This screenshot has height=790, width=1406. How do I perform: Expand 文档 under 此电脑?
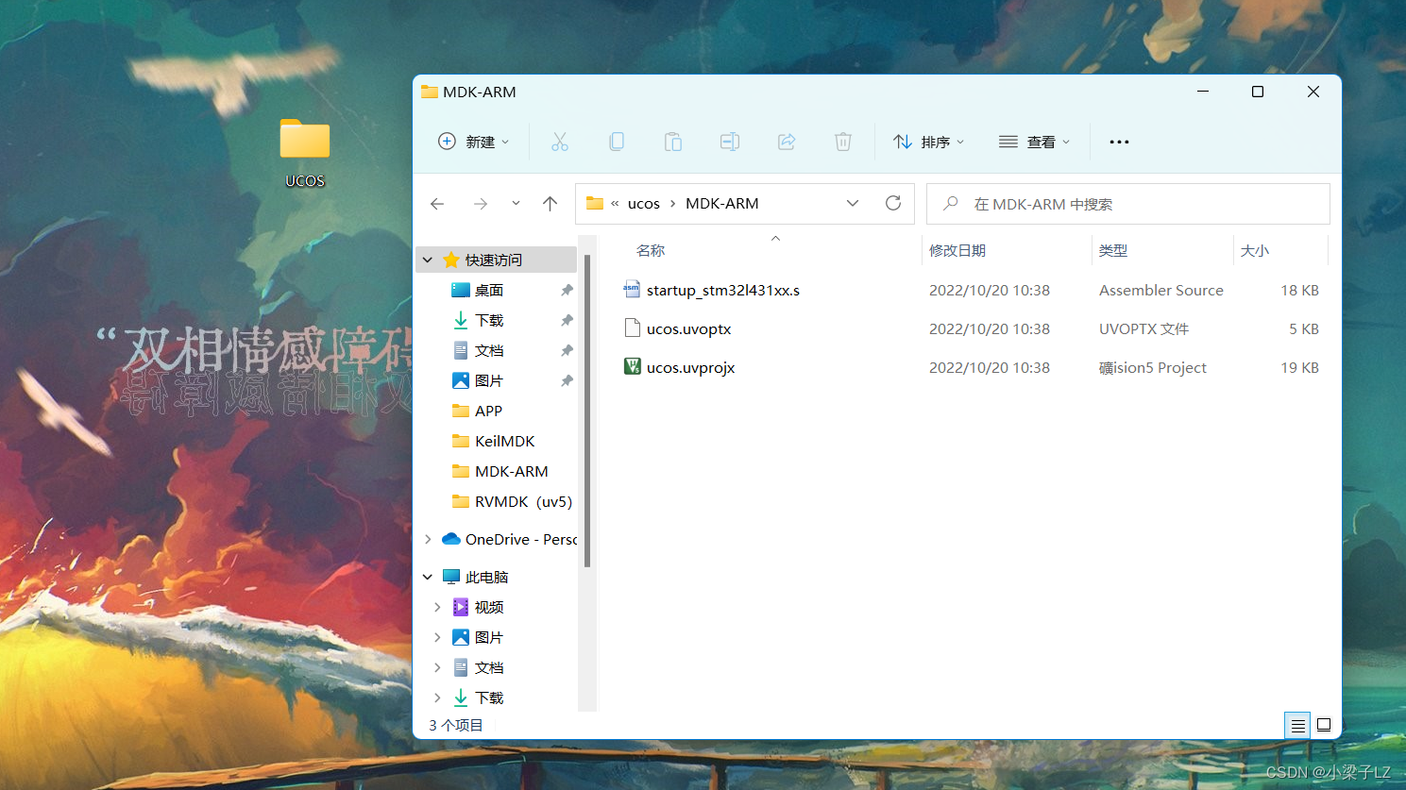tap(437, 667)
